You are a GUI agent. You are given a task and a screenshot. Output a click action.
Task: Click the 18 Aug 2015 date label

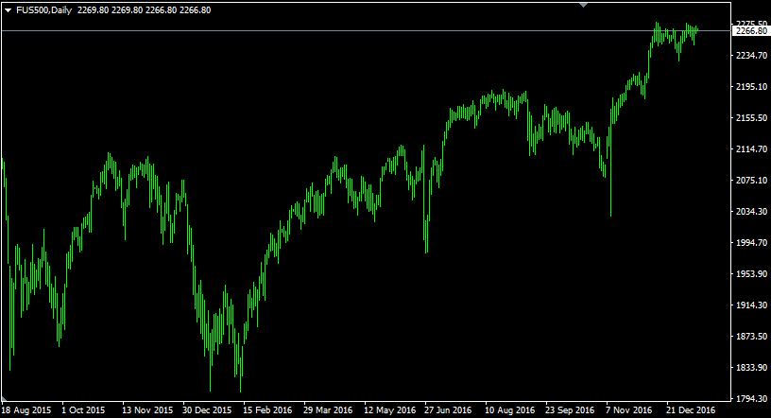(26, 409)
